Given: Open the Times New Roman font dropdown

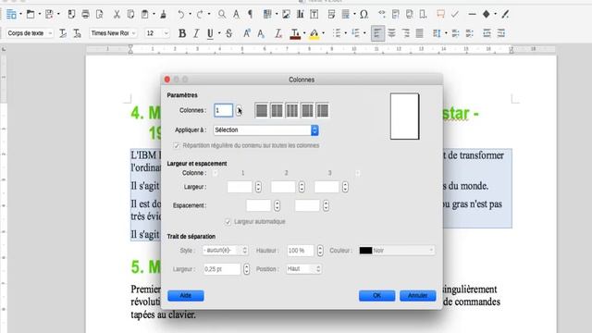Looking at the screenshot, I should tap(133, 33).
